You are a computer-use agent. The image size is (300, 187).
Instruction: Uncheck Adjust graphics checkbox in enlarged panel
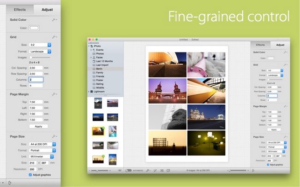pyautogui.click(x=30, y=175)
